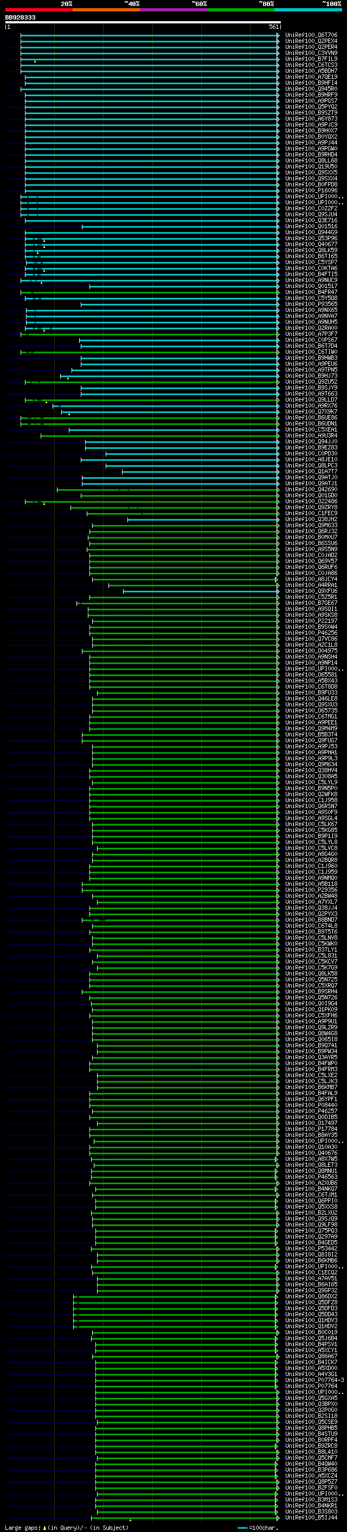Screen dimensions: 347x1532
Task: Click hit label UniRef100_A7P3F7
Action: pyautogui.click(x=311, y=334)
